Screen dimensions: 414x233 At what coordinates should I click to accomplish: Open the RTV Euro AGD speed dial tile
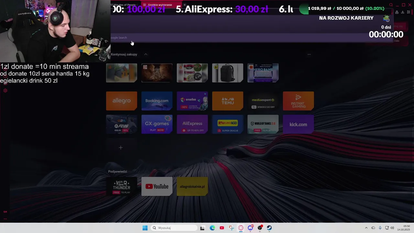coord(228,124)
